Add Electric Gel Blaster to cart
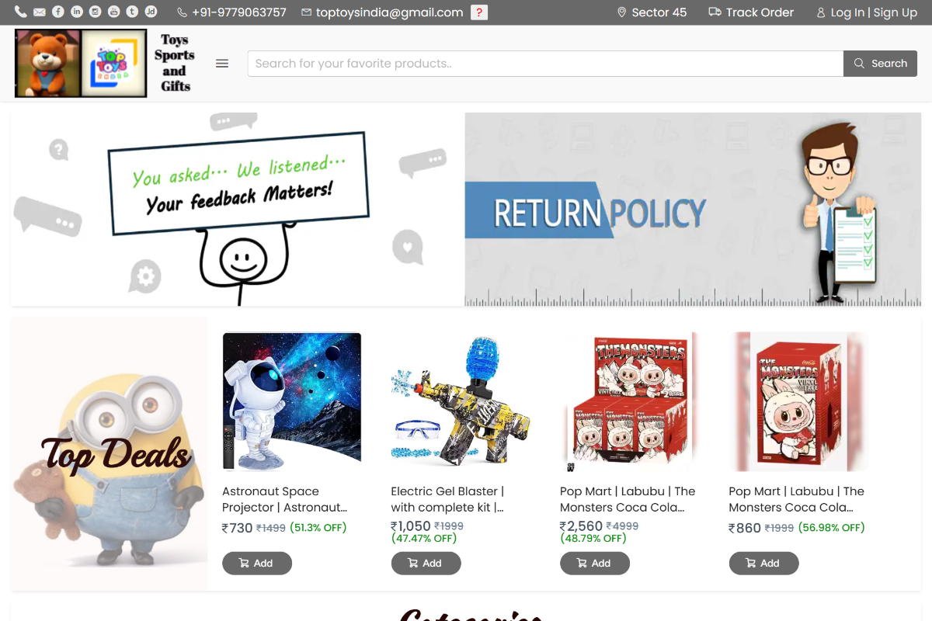Screen dimensions: 932x621 [x=426, y=564]
